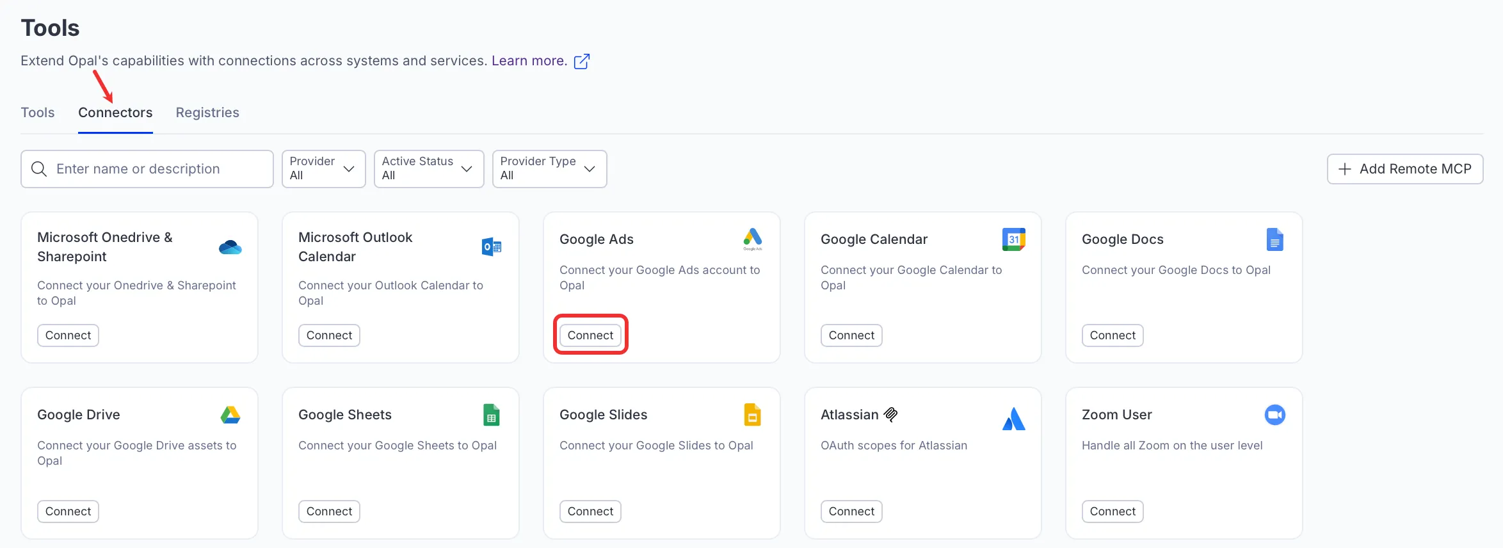Viewport: 1503px width, 548px height.
Task: Click 'Connect your Google Ads account to Opal' text
Action: (659, 278)
